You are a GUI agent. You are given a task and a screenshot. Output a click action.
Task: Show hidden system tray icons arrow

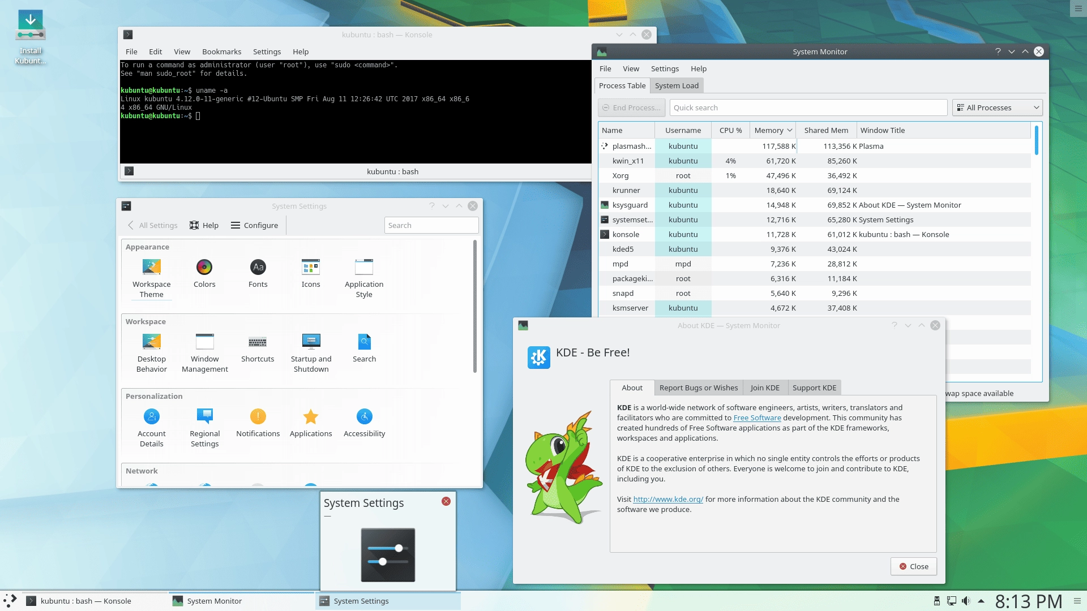981,601
